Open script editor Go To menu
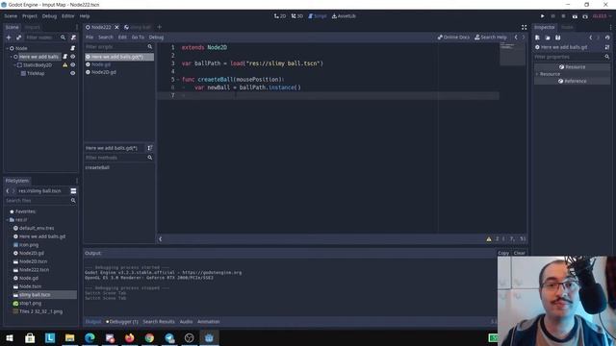616x346 pixels. pos(138,37)
